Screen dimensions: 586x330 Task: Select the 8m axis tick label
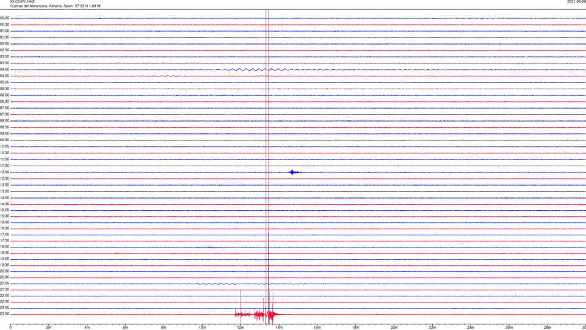tap(164, 328)
